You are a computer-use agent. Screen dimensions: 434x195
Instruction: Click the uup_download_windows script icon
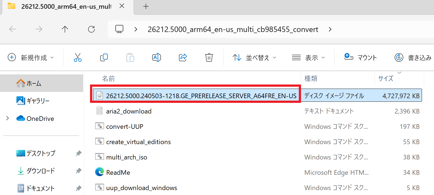click(99, 187)
